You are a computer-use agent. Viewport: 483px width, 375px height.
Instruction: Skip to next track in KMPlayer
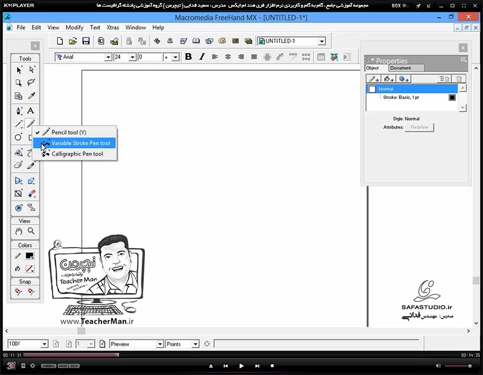click(257, 366)
